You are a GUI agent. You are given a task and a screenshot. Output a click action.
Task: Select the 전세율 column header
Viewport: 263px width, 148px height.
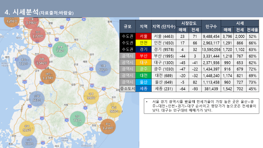coord(252,30)
